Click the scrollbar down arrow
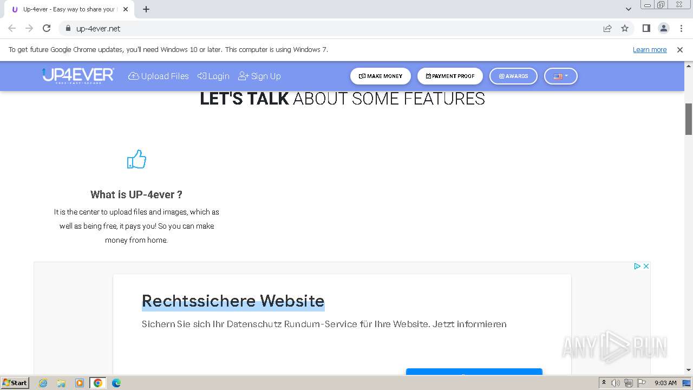 (689, 370)
